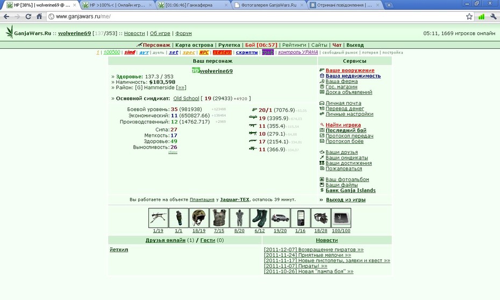The width and height of the screenshot is (500, 300).
Task: Click the red status shortcut badge
Action: tap(222, 52)
